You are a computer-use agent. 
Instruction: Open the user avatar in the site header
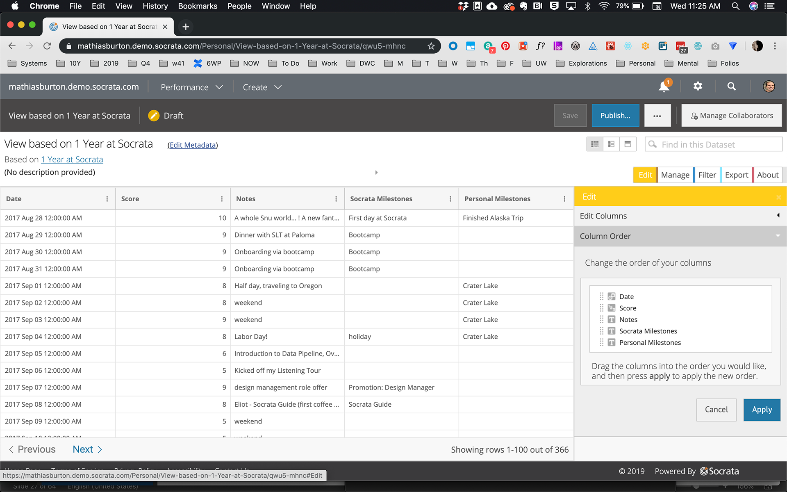[769, 87]
